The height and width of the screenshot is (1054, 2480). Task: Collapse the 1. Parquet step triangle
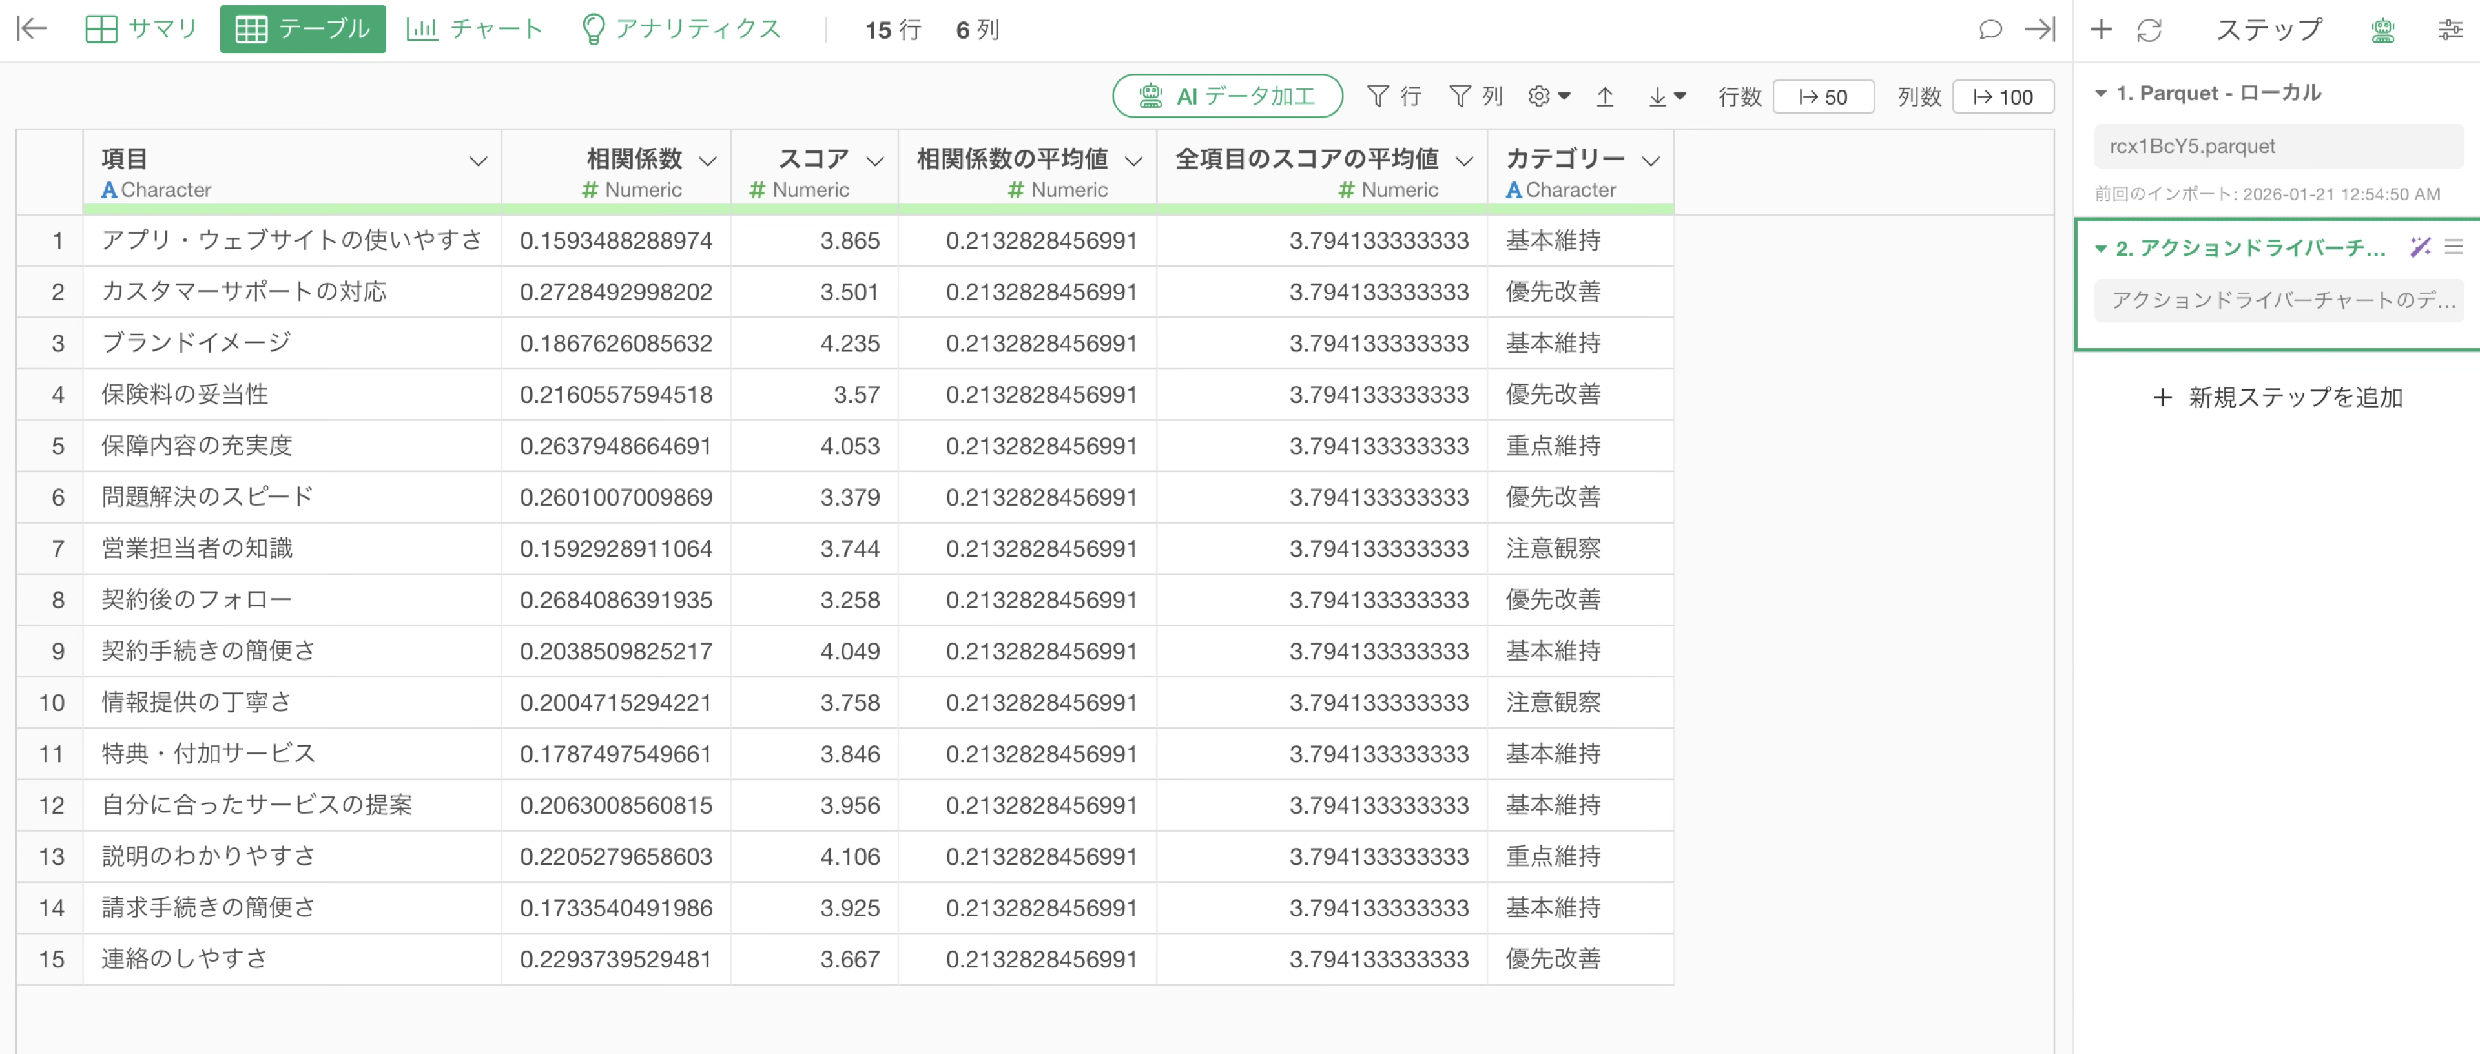point(2101,94)
